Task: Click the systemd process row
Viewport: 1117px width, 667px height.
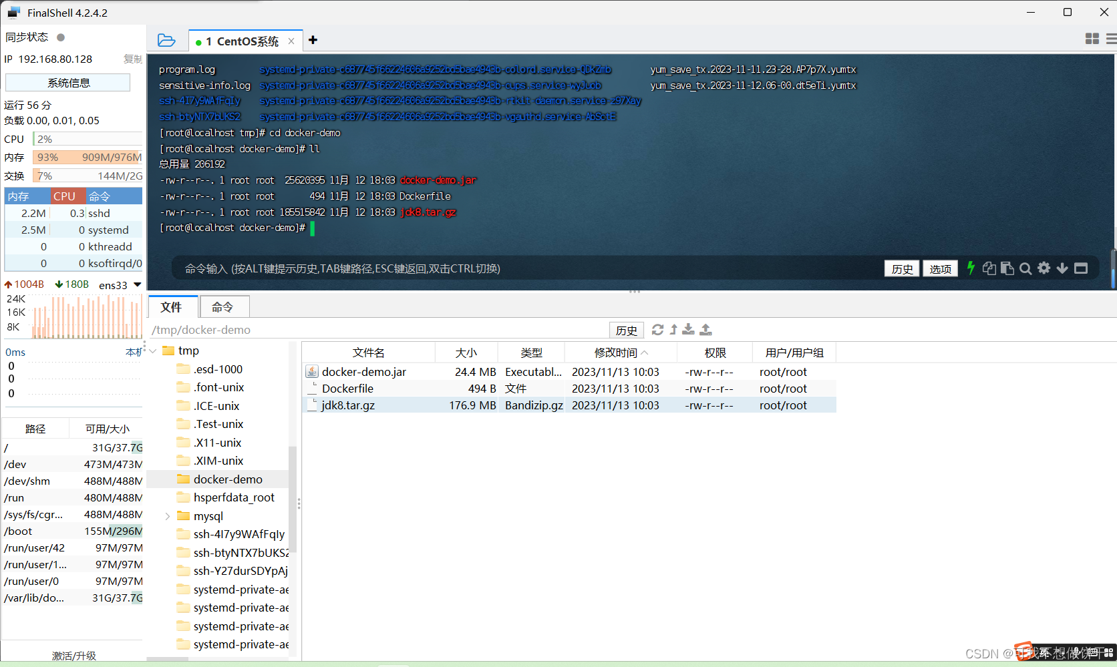Action: point(73,230)
